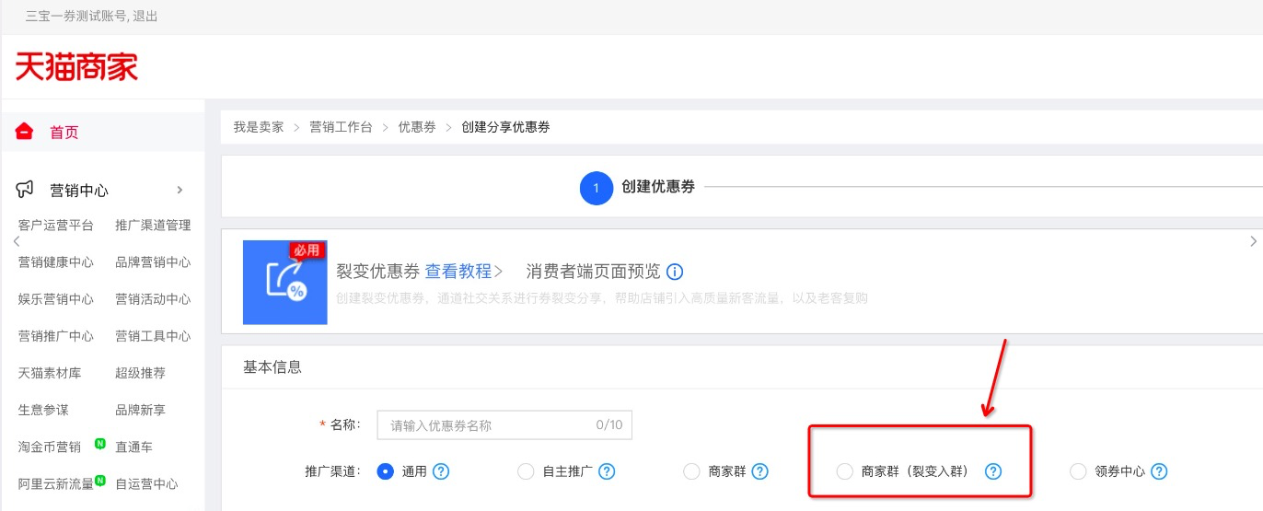Viewport: 1263px width, 511px height.
Task: Click the red home icon beside 首页
Action: pos(25,131)
